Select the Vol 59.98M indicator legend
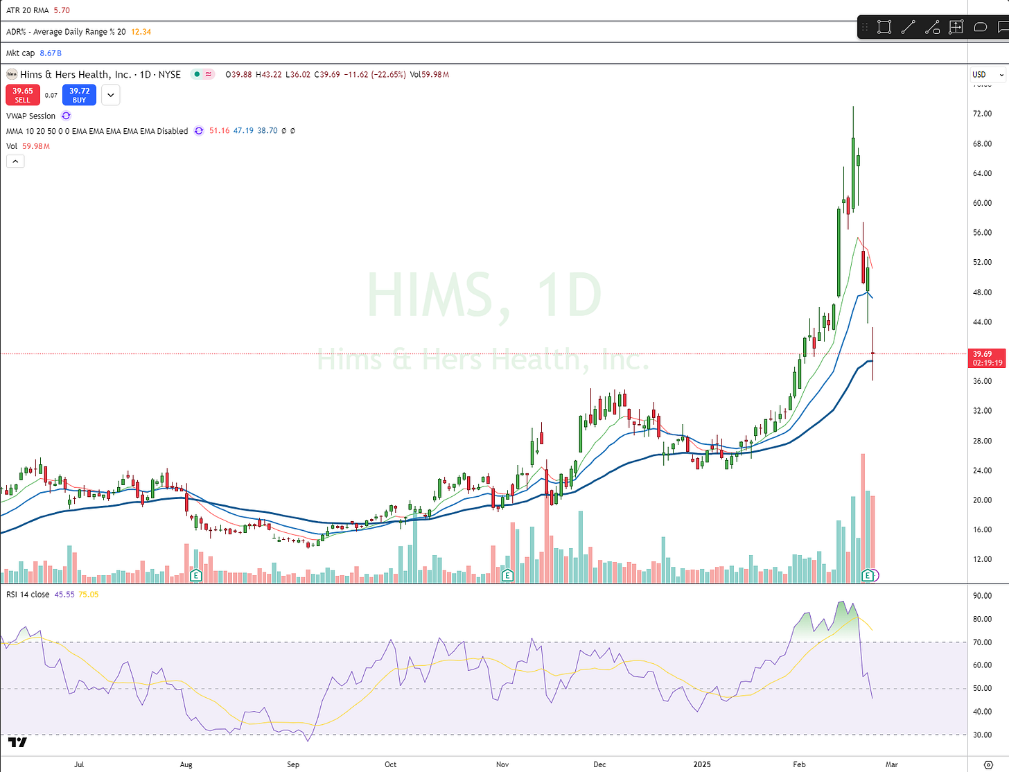This screenshot has width=1009, height=772. [28, 146]
